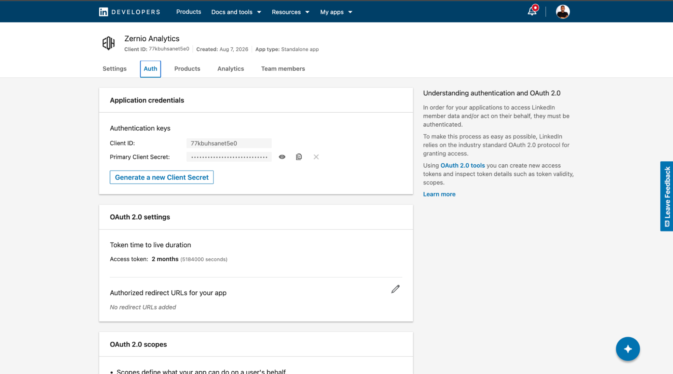Image resolution: width=673 pixels, height=374 pixels.
Task: Click the 'Created: Aug 7, 2026' text
Action: pyautogui.click(x=222, y=49)
